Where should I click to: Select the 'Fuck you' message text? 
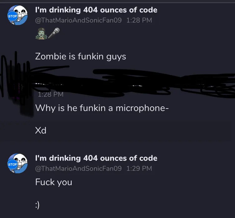tap(54, 182)
